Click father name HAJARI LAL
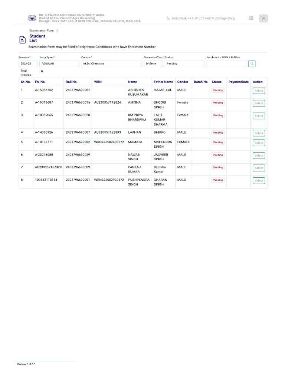 [x=163, y=90]
